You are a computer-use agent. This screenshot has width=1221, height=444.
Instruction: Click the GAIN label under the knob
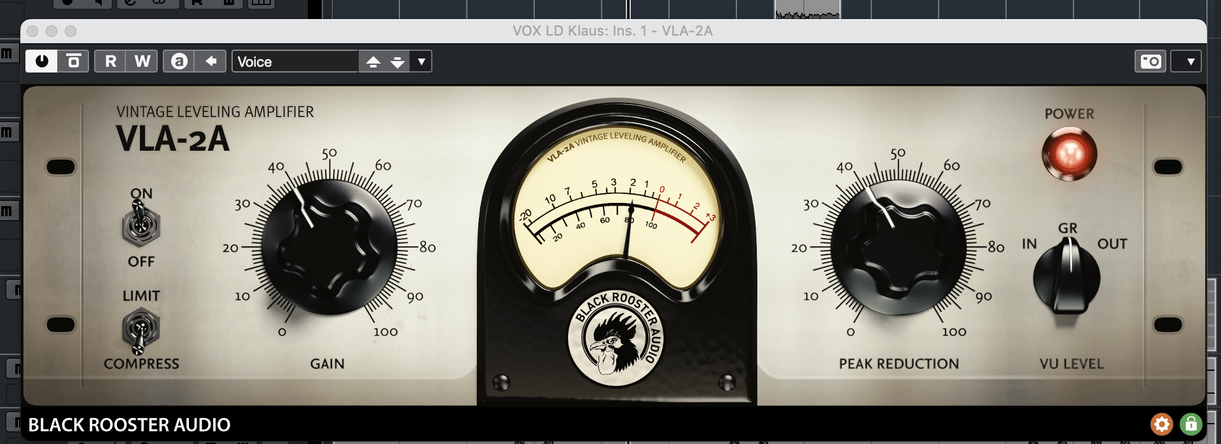click(x=328, y=364)
